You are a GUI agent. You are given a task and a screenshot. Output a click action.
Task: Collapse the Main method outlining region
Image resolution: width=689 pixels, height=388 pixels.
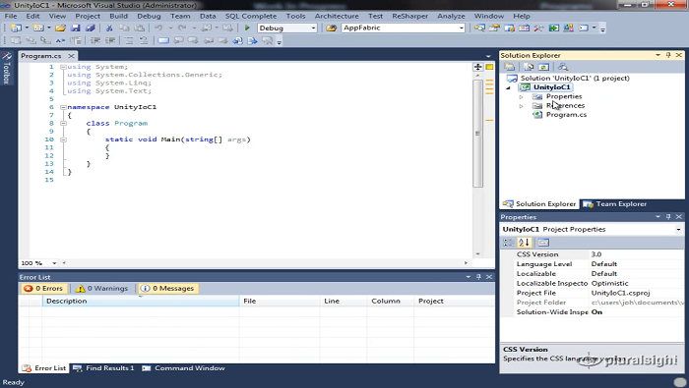pyautogui.click(x=63, y=139)
